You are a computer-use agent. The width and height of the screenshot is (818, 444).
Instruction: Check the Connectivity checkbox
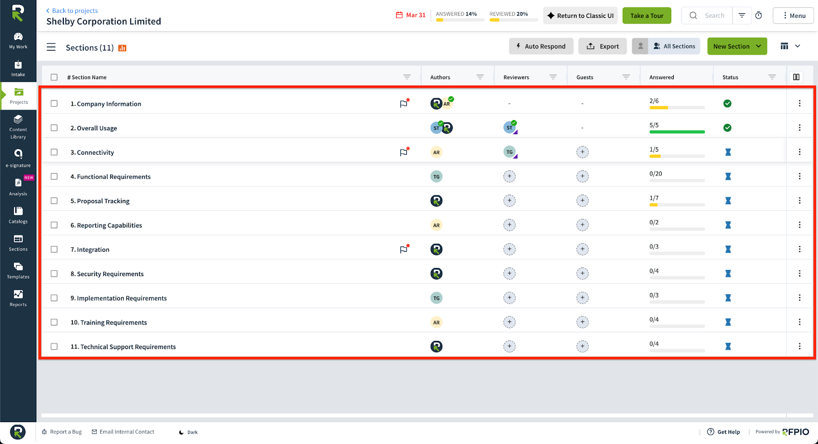(x=54, y=152)
